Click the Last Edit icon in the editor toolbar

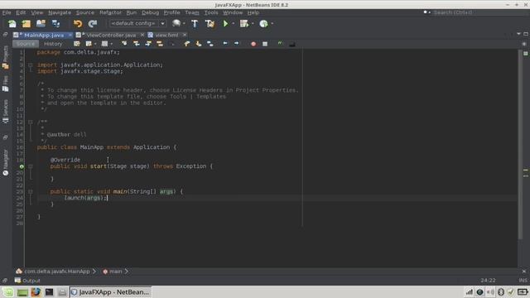77,44
